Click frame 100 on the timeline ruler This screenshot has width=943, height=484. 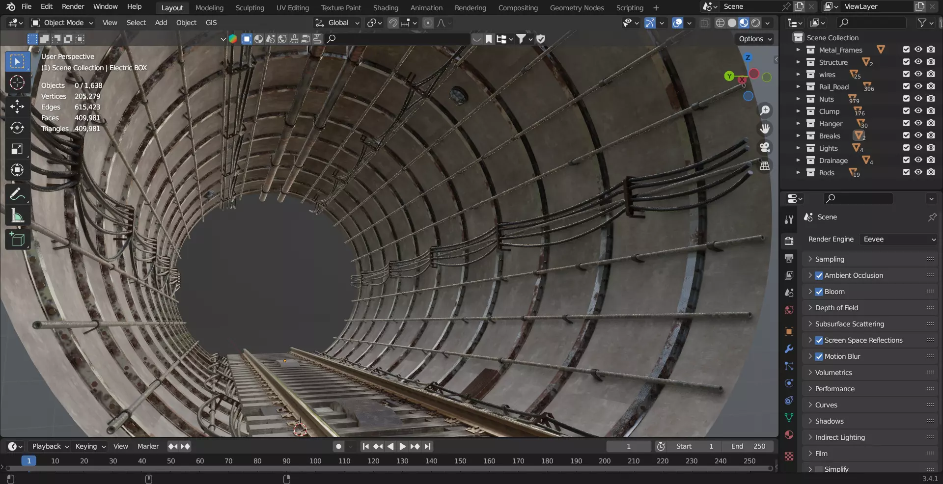pos(315,461)
